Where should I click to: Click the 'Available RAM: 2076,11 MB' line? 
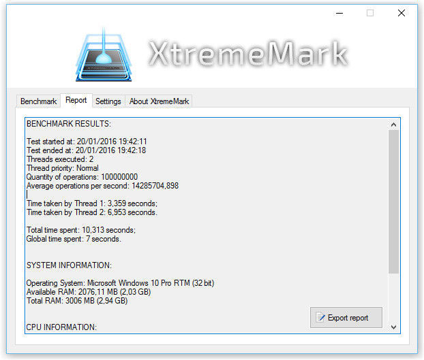coord(89,292)
